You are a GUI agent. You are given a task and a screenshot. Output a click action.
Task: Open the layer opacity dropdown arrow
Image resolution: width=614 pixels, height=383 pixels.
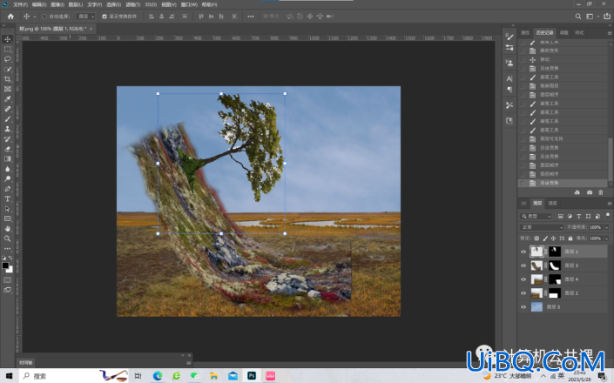(606, 227)
